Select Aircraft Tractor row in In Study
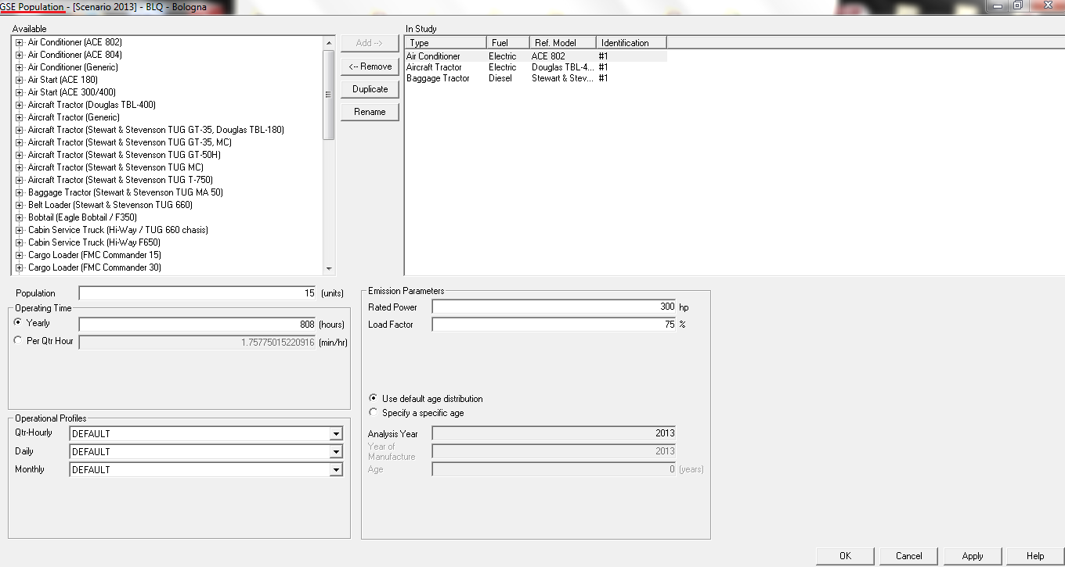This screenshot has height=567, width=1065. (536, 67)
